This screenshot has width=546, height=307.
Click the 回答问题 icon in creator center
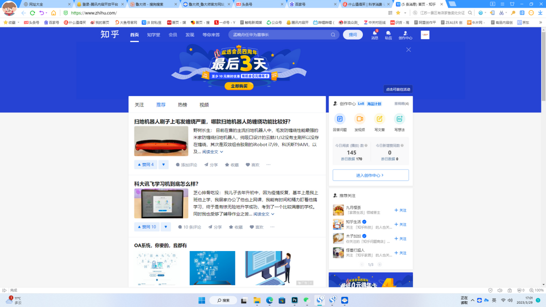(x=339, y=119)
